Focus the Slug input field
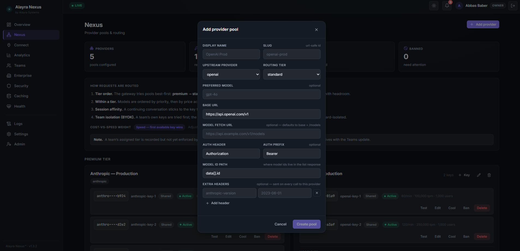 point(292,54)
